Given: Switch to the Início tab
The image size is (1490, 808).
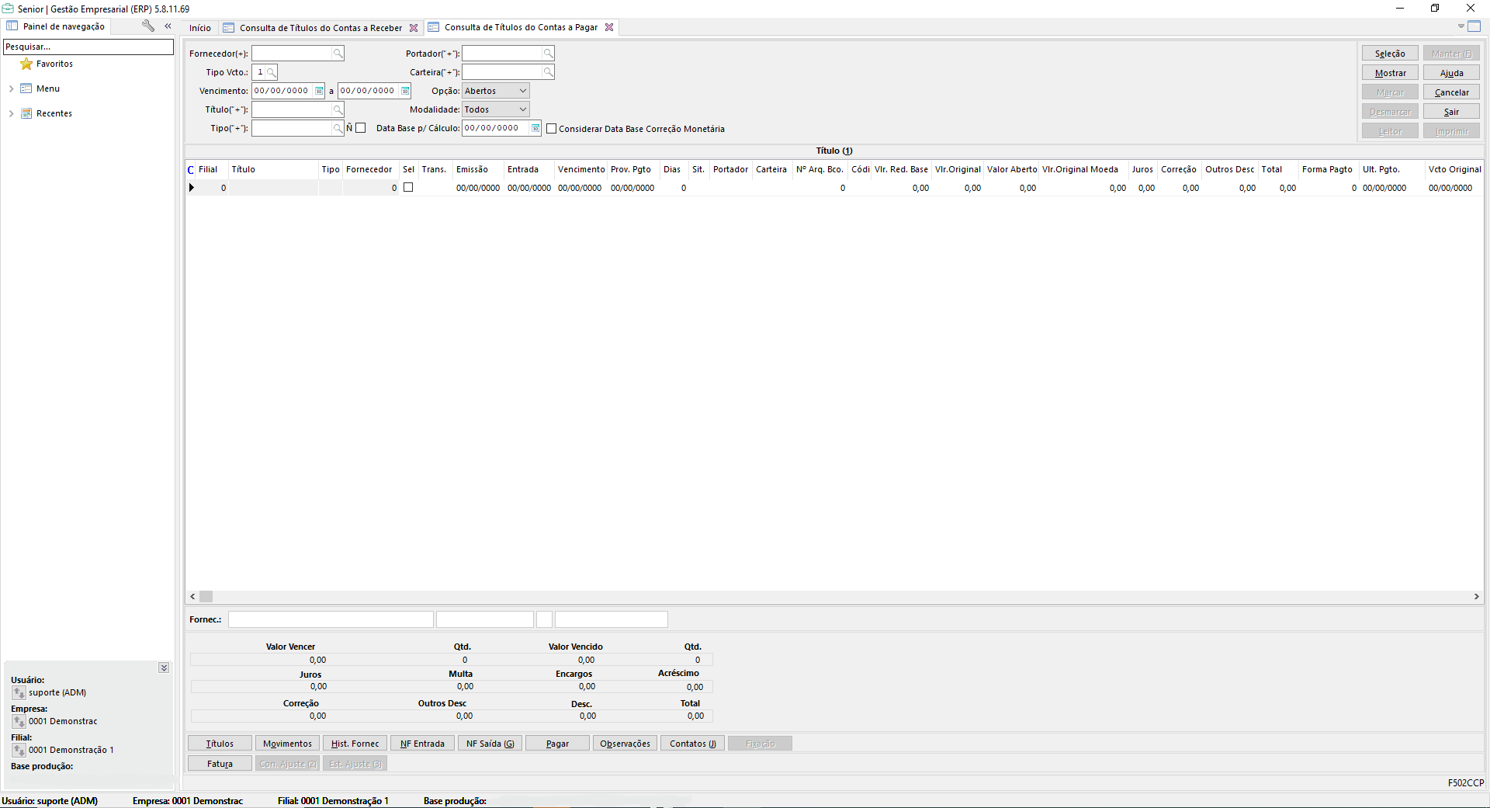Looking at the screenshot, I should tap(200, 28).
